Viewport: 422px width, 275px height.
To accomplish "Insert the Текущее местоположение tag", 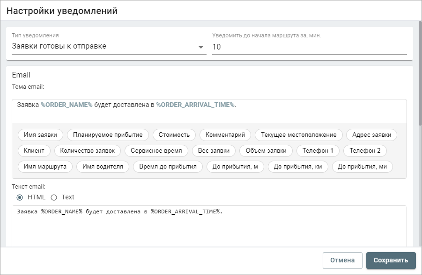I will coord(299,134).
